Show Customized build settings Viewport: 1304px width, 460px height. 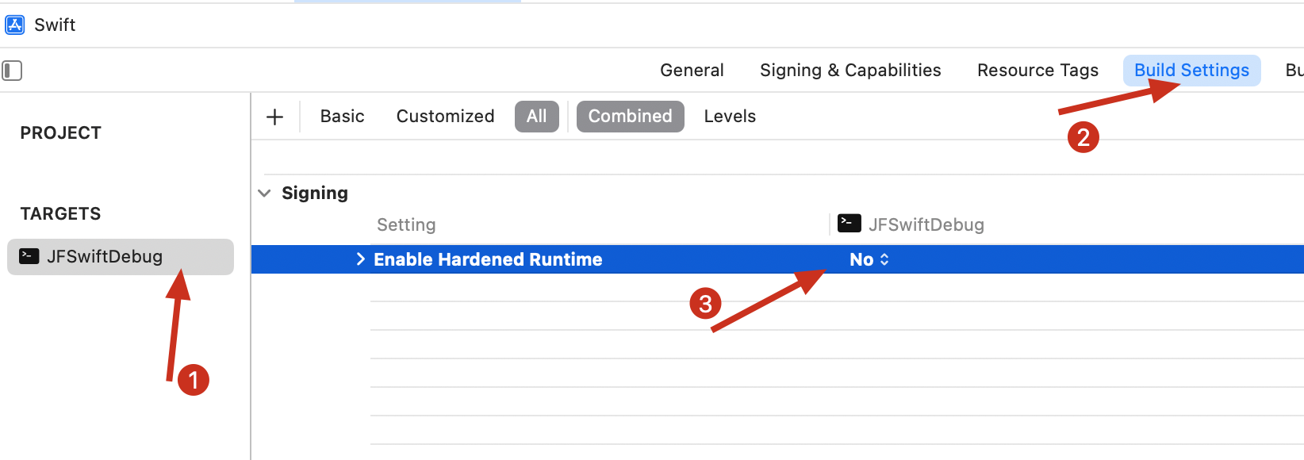445,117
